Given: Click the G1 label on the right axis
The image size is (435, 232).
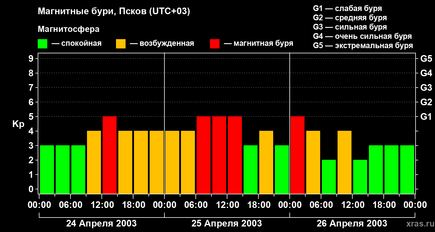Looking at the screenshot, I should pyautogui.click(x=426, y=117).
